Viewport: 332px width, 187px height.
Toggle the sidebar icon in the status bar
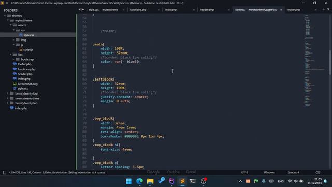click(x=4, y=172)
